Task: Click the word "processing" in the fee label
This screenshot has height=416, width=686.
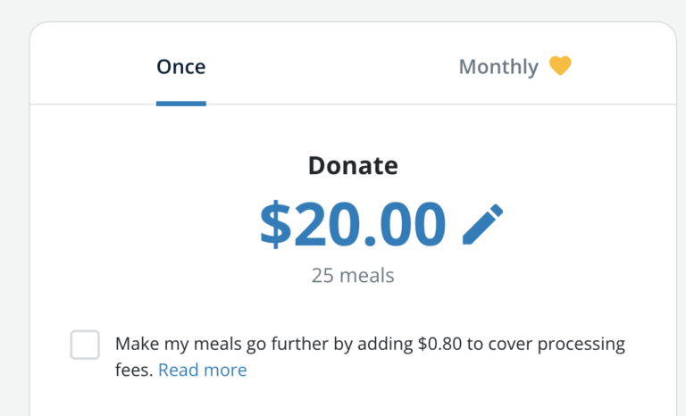Action: click(x=581, y=345)
